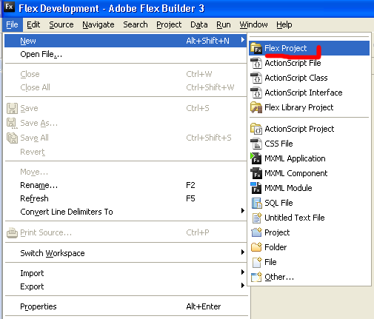374x319 pixels.
Task: Select Refresh menu entry
Action: click(x=125, y=198)
